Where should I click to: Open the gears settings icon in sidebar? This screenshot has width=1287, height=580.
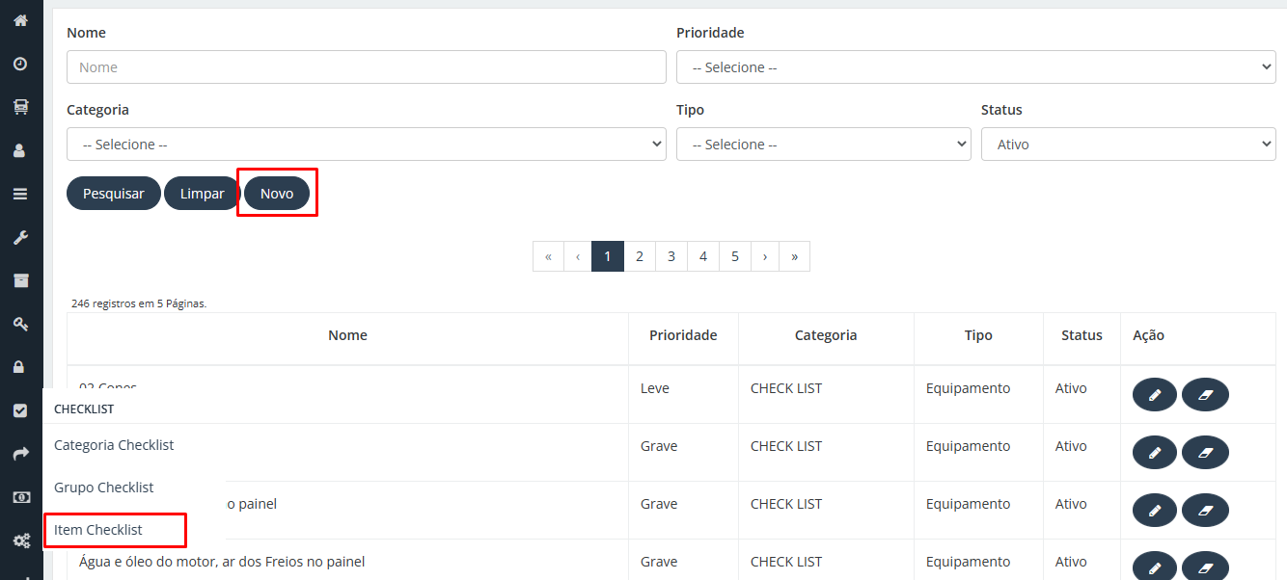20,540
